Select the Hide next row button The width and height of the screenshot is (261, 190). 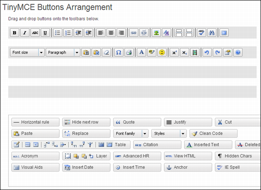(x=86, y=122)
